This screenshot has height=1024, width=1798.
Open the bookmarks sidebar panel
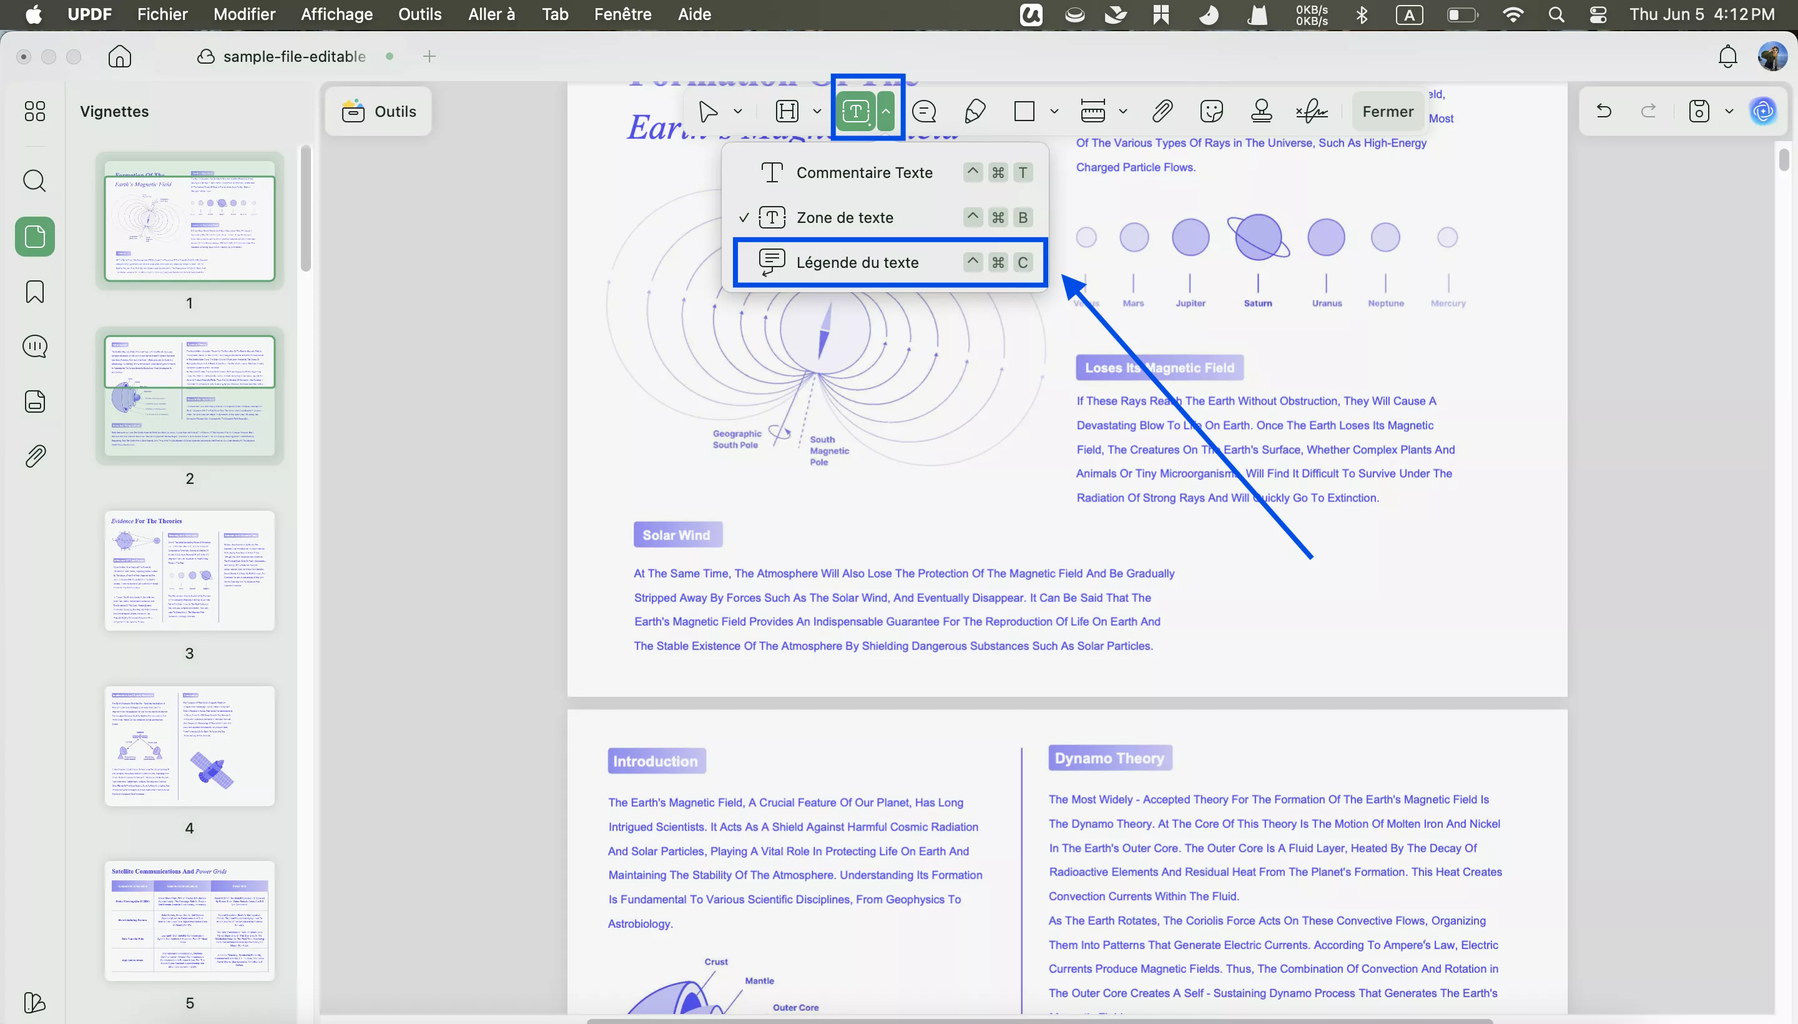click(34, 292)
